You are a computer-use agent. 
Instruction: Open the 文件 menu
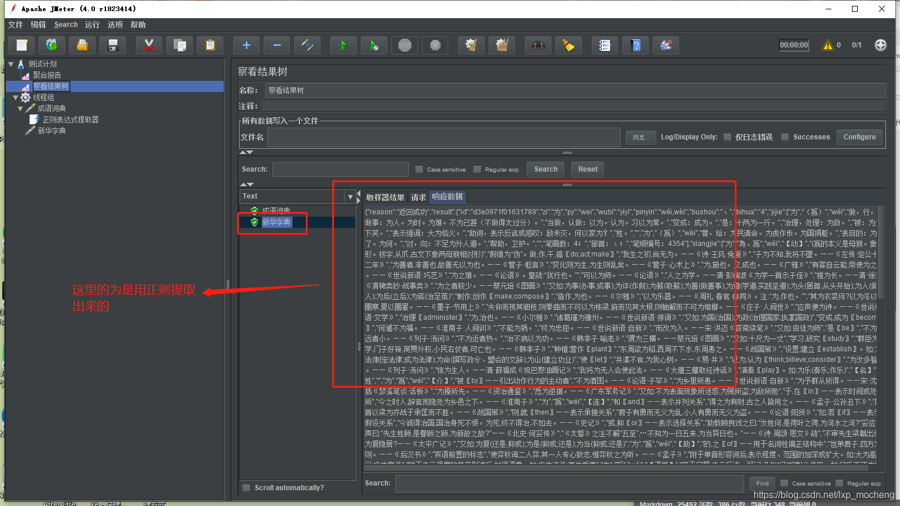point(16,25)
